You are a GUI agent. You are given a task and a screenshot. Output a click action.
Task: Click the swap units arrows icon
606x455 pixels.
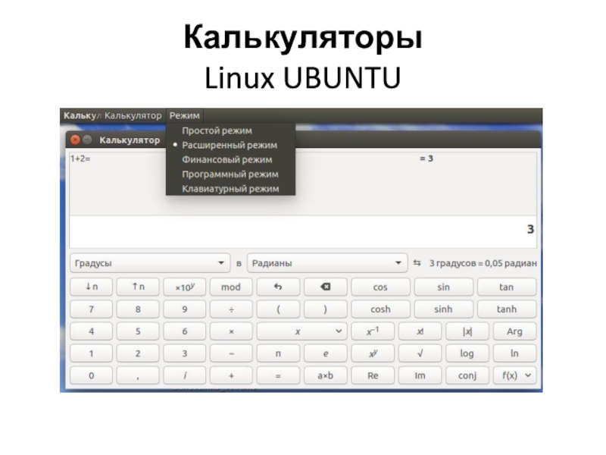[417, 262]
